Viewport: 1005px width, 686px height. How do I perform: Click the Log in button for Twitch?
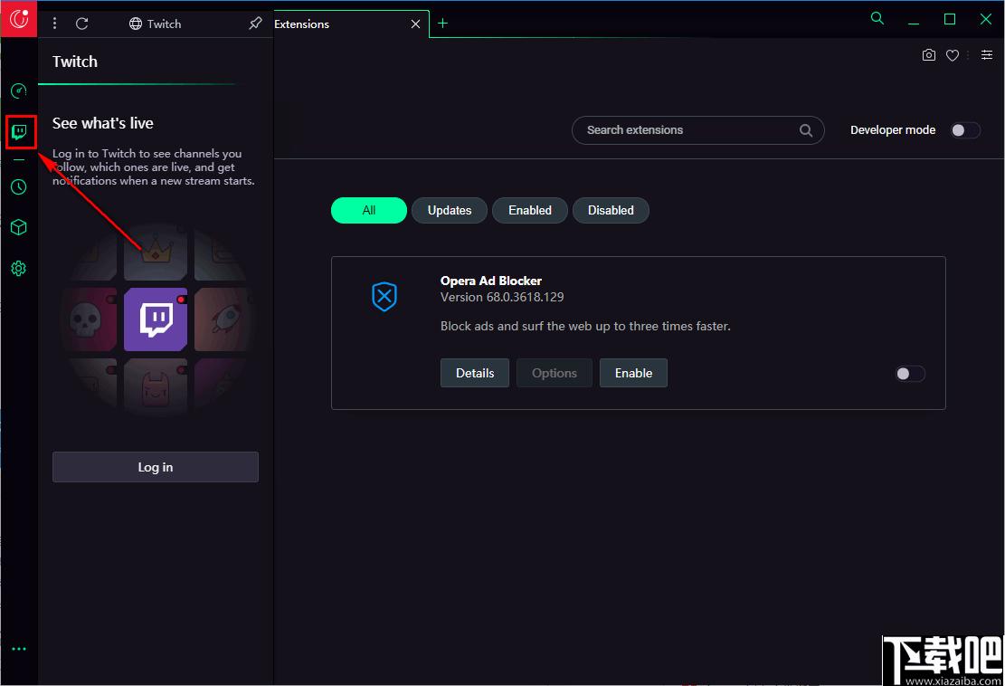click(156, 467)
